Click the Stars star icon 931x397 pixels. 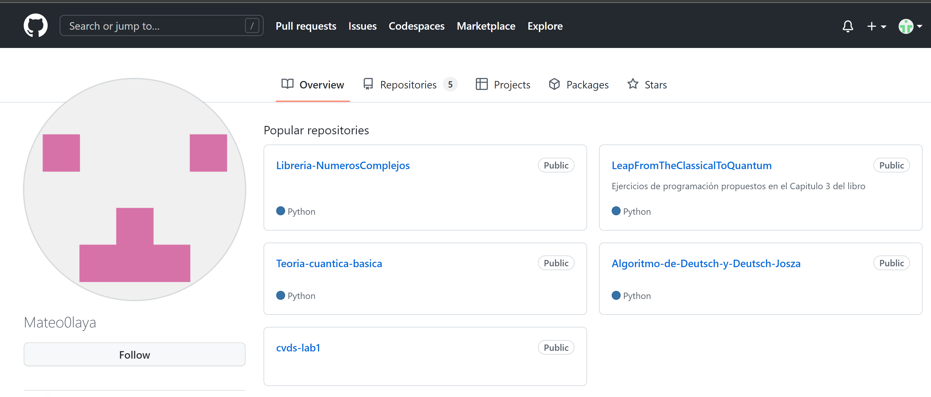[633, 84]
